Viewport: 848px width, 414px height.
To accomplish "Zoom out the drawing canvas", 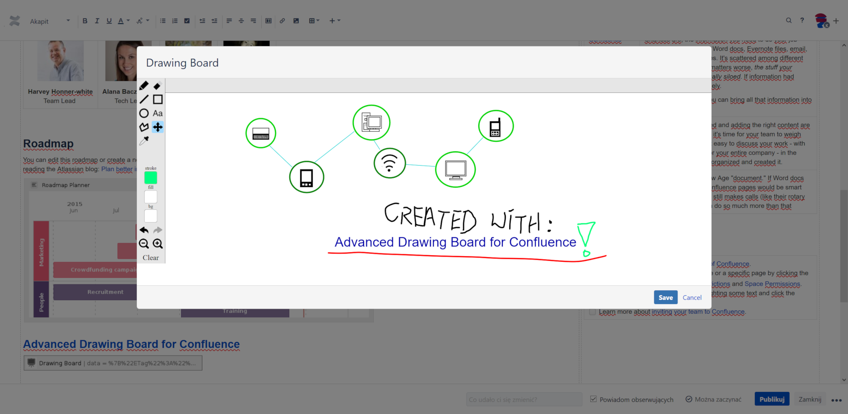I will click(x=144, y=244).
